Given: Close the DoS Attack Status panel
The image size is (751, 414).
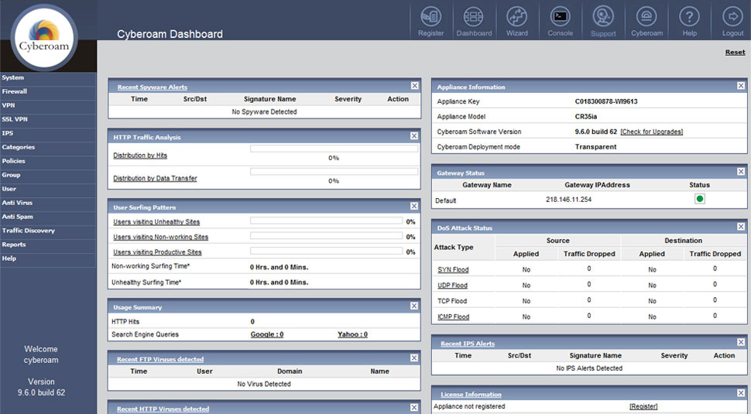Looking at the screenshot, I should (741, 228).
